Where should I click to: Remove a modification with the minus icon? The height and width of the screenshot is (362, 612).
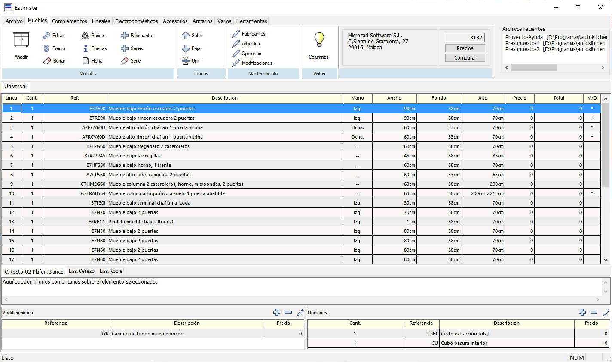tap(288, 312)
